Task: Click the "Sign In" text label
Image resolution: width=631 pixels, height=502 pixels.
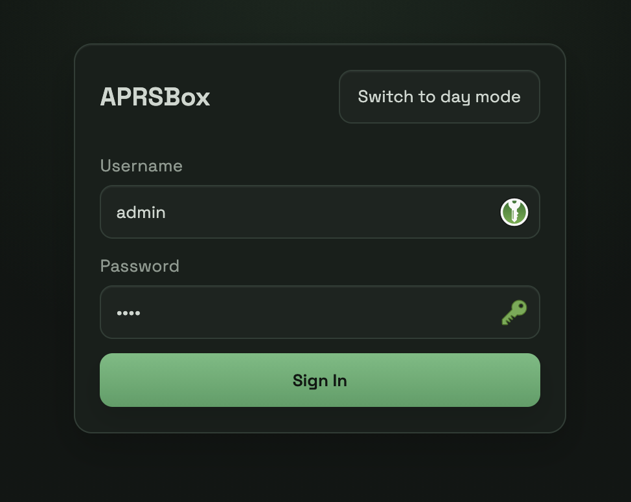Action: pyautogui.click(x=320, y=380)
